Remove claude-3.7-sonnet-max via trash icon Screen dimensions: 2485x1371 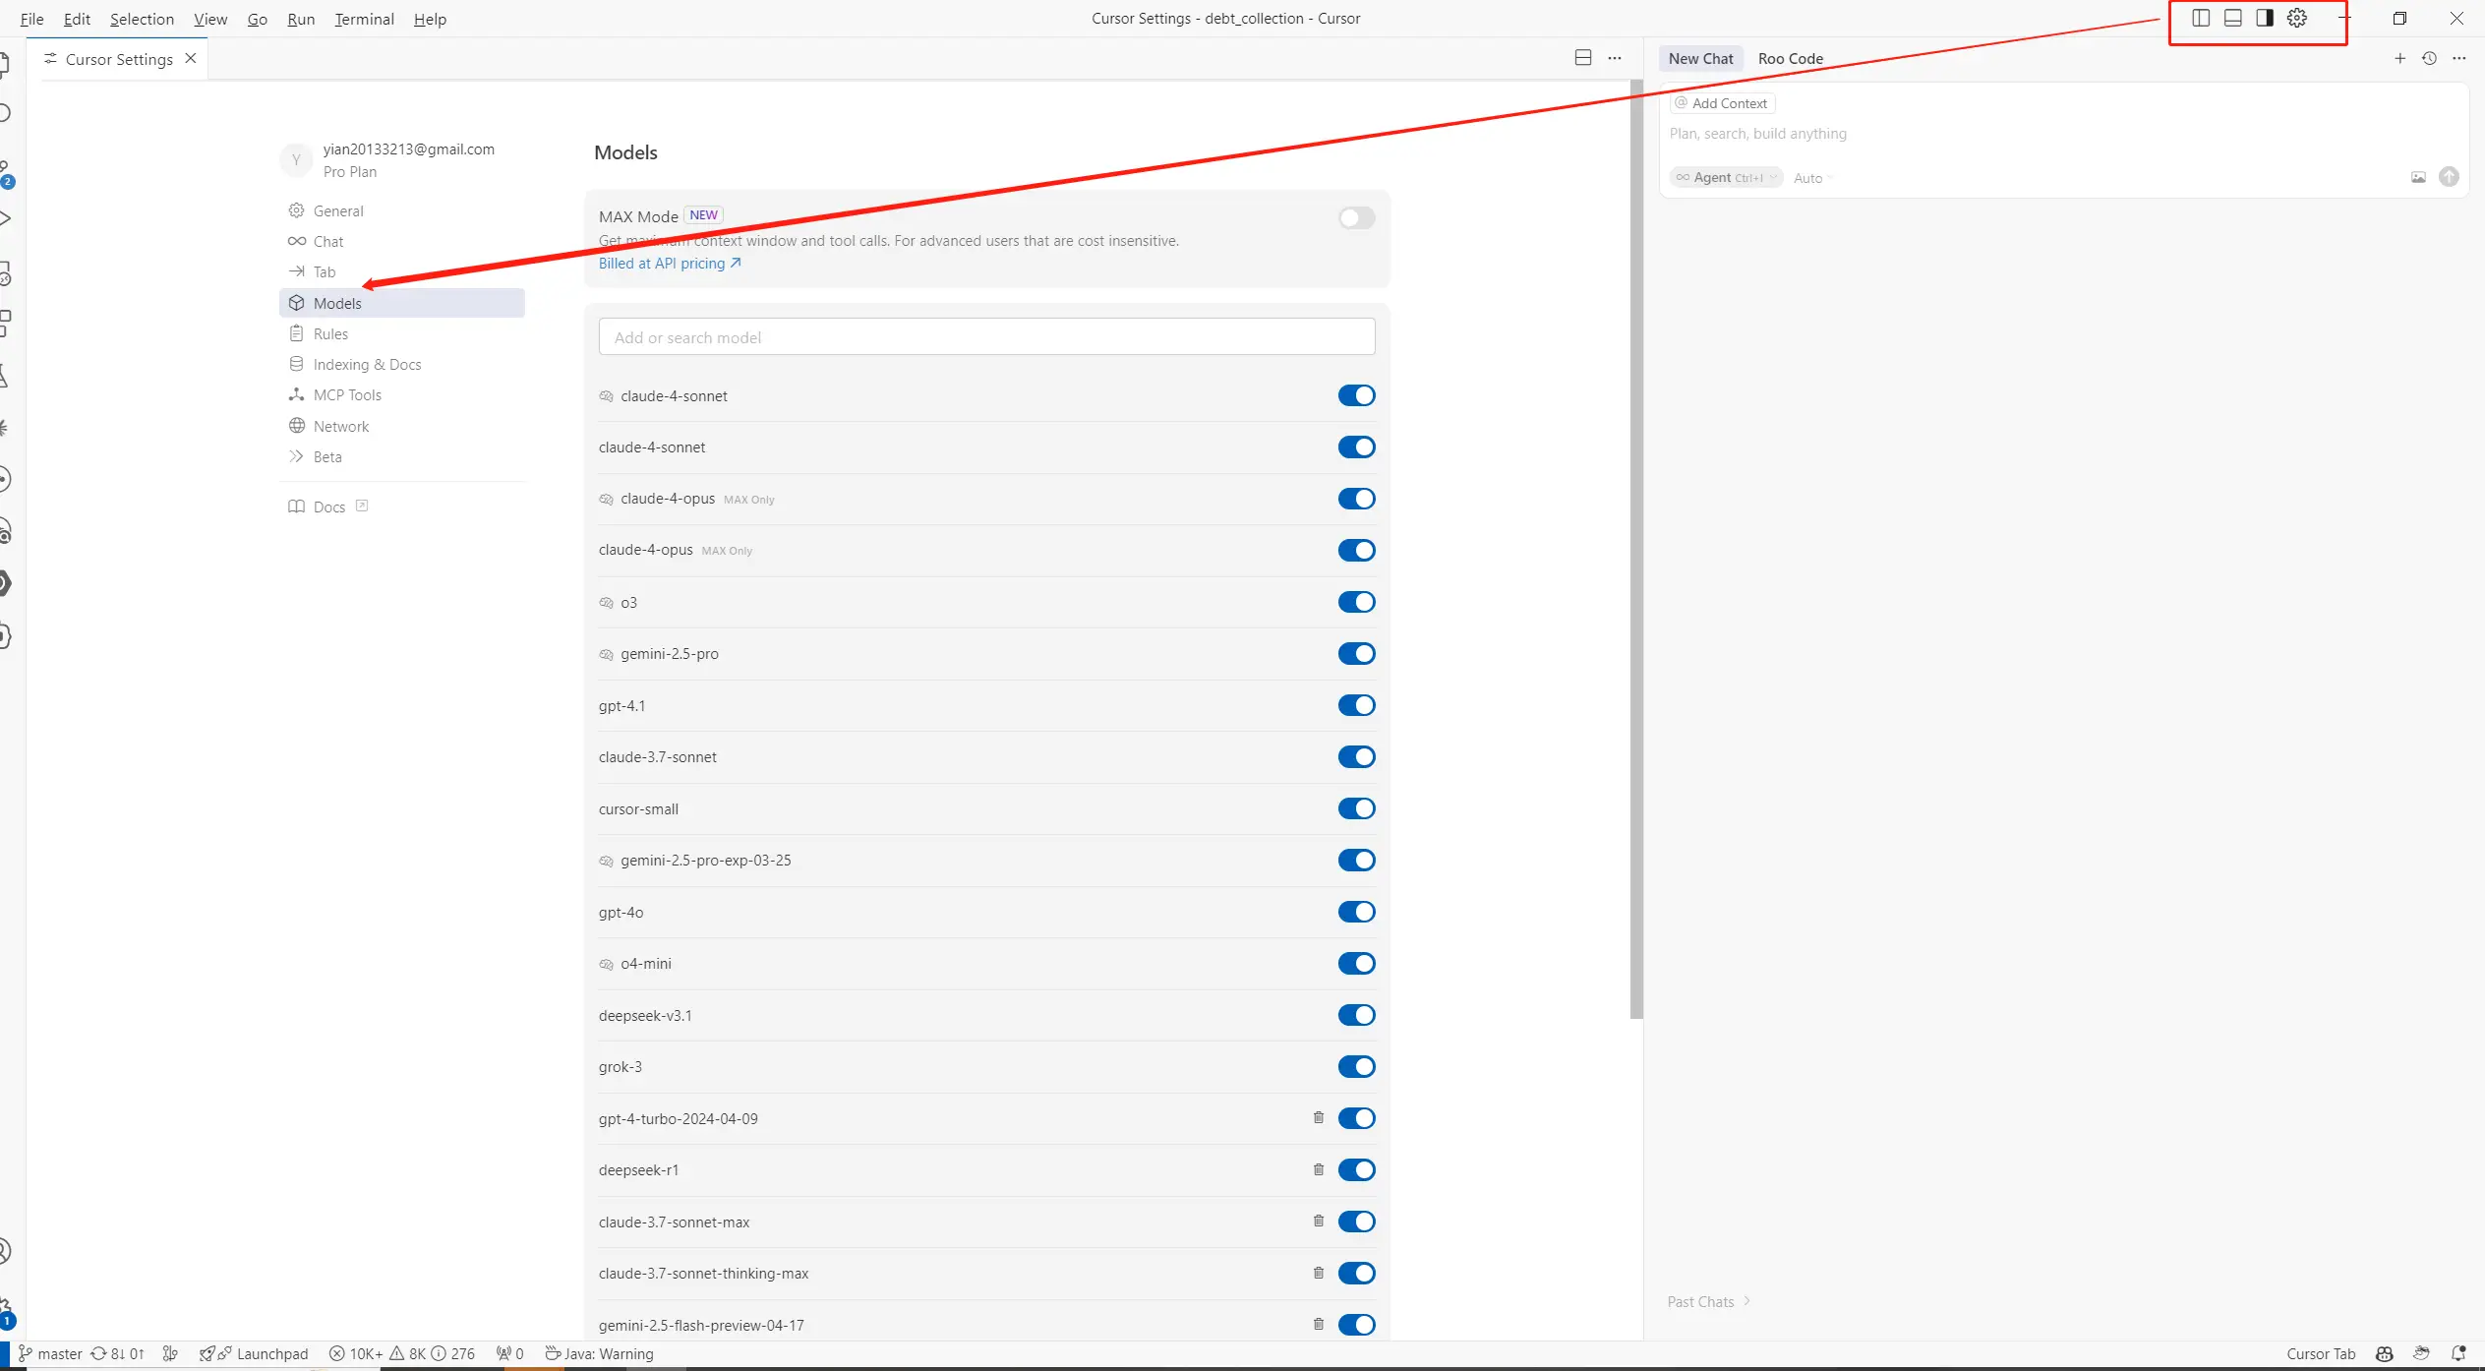[x=1319, y=1221]
